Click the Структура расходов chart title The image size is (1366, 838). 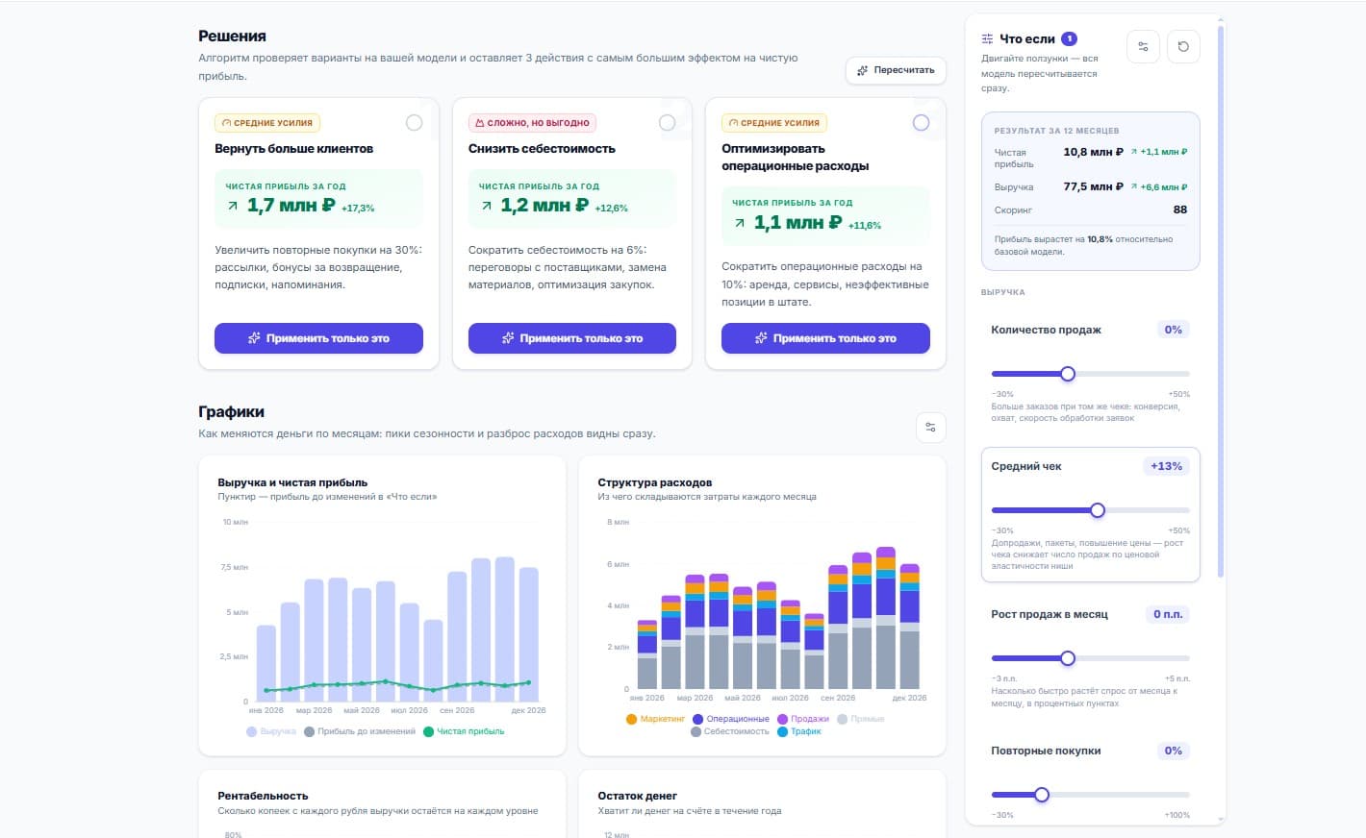click(655, 482)
